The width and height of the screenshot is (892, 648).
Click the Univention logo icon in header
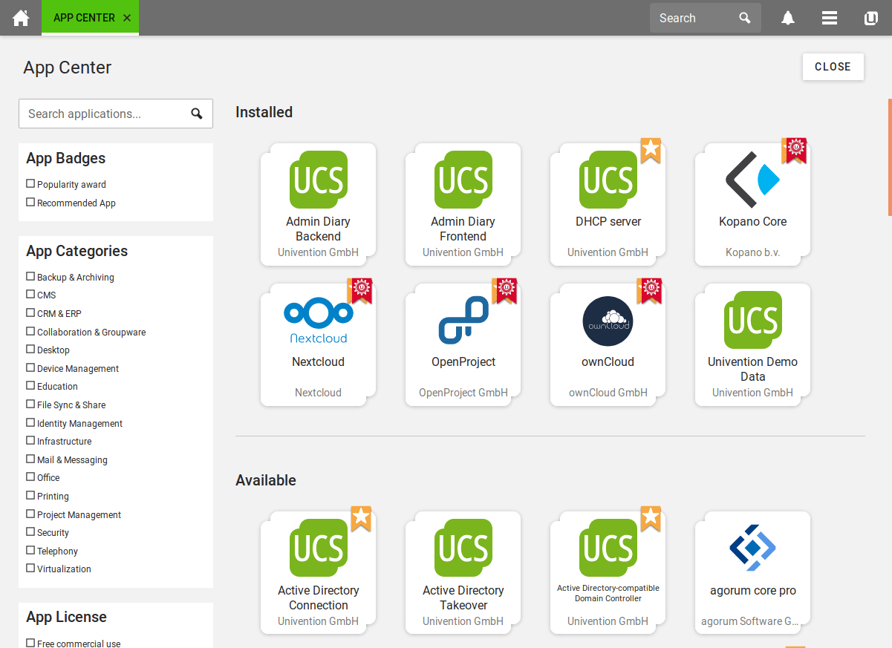coord(871,18)
